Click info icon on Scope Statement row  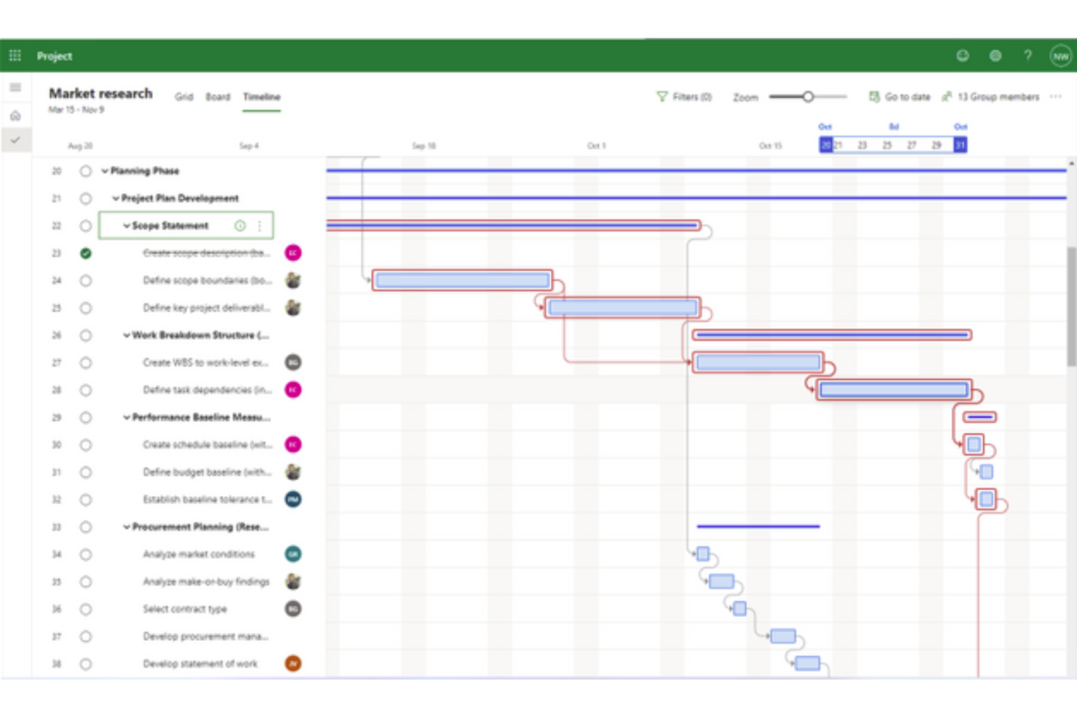(240, 226)
